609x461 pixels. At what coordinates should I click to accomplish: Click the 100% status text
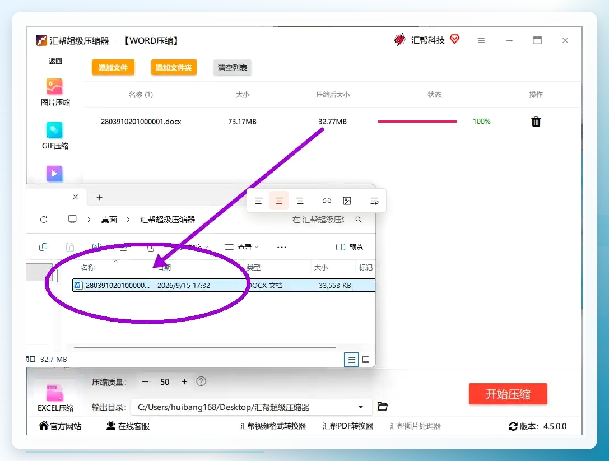482,122
